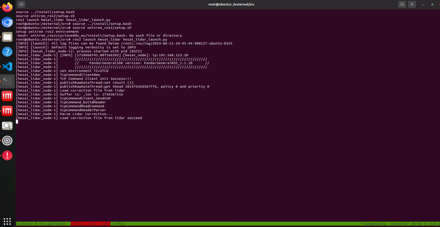Click the 'TcpCommand_buildHeader' line
Image resolution: width=440 pixels, height=227 pixels.
[x=61, y=102]
